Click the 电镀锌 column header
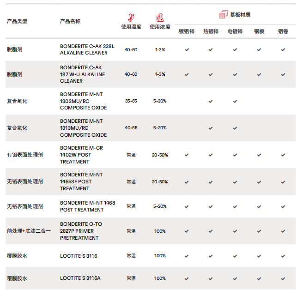297x290 pixels. [235, 31]
